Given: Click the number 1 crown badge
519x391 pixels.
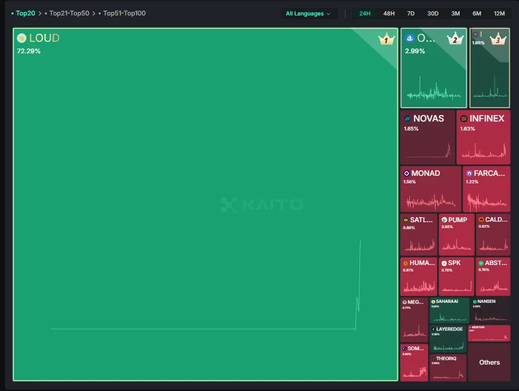Looking at the screenshot, I should point(386,39).
